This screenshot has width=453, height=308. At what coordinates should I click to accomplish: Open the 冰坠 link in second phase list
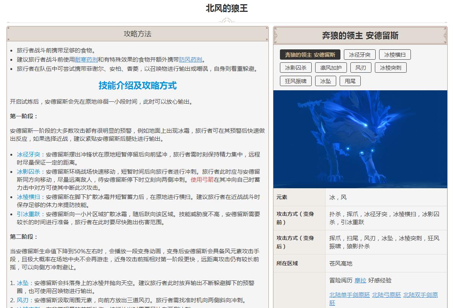coord(23,283)
